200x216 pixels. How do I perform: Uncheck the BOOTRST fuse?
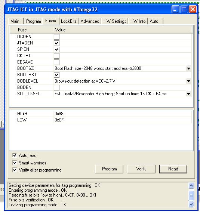tap(56, 75)
